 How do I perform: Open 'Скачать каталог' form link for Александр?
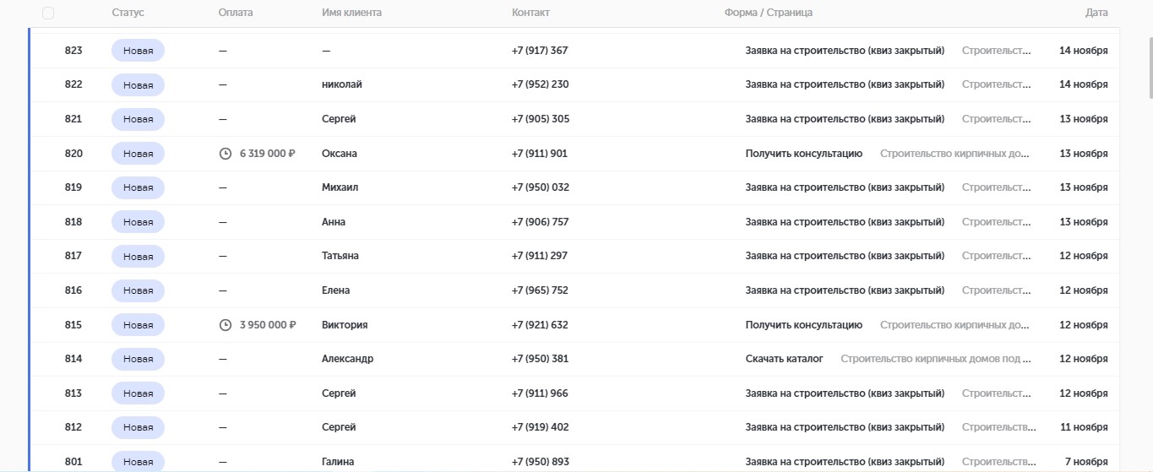784,359
